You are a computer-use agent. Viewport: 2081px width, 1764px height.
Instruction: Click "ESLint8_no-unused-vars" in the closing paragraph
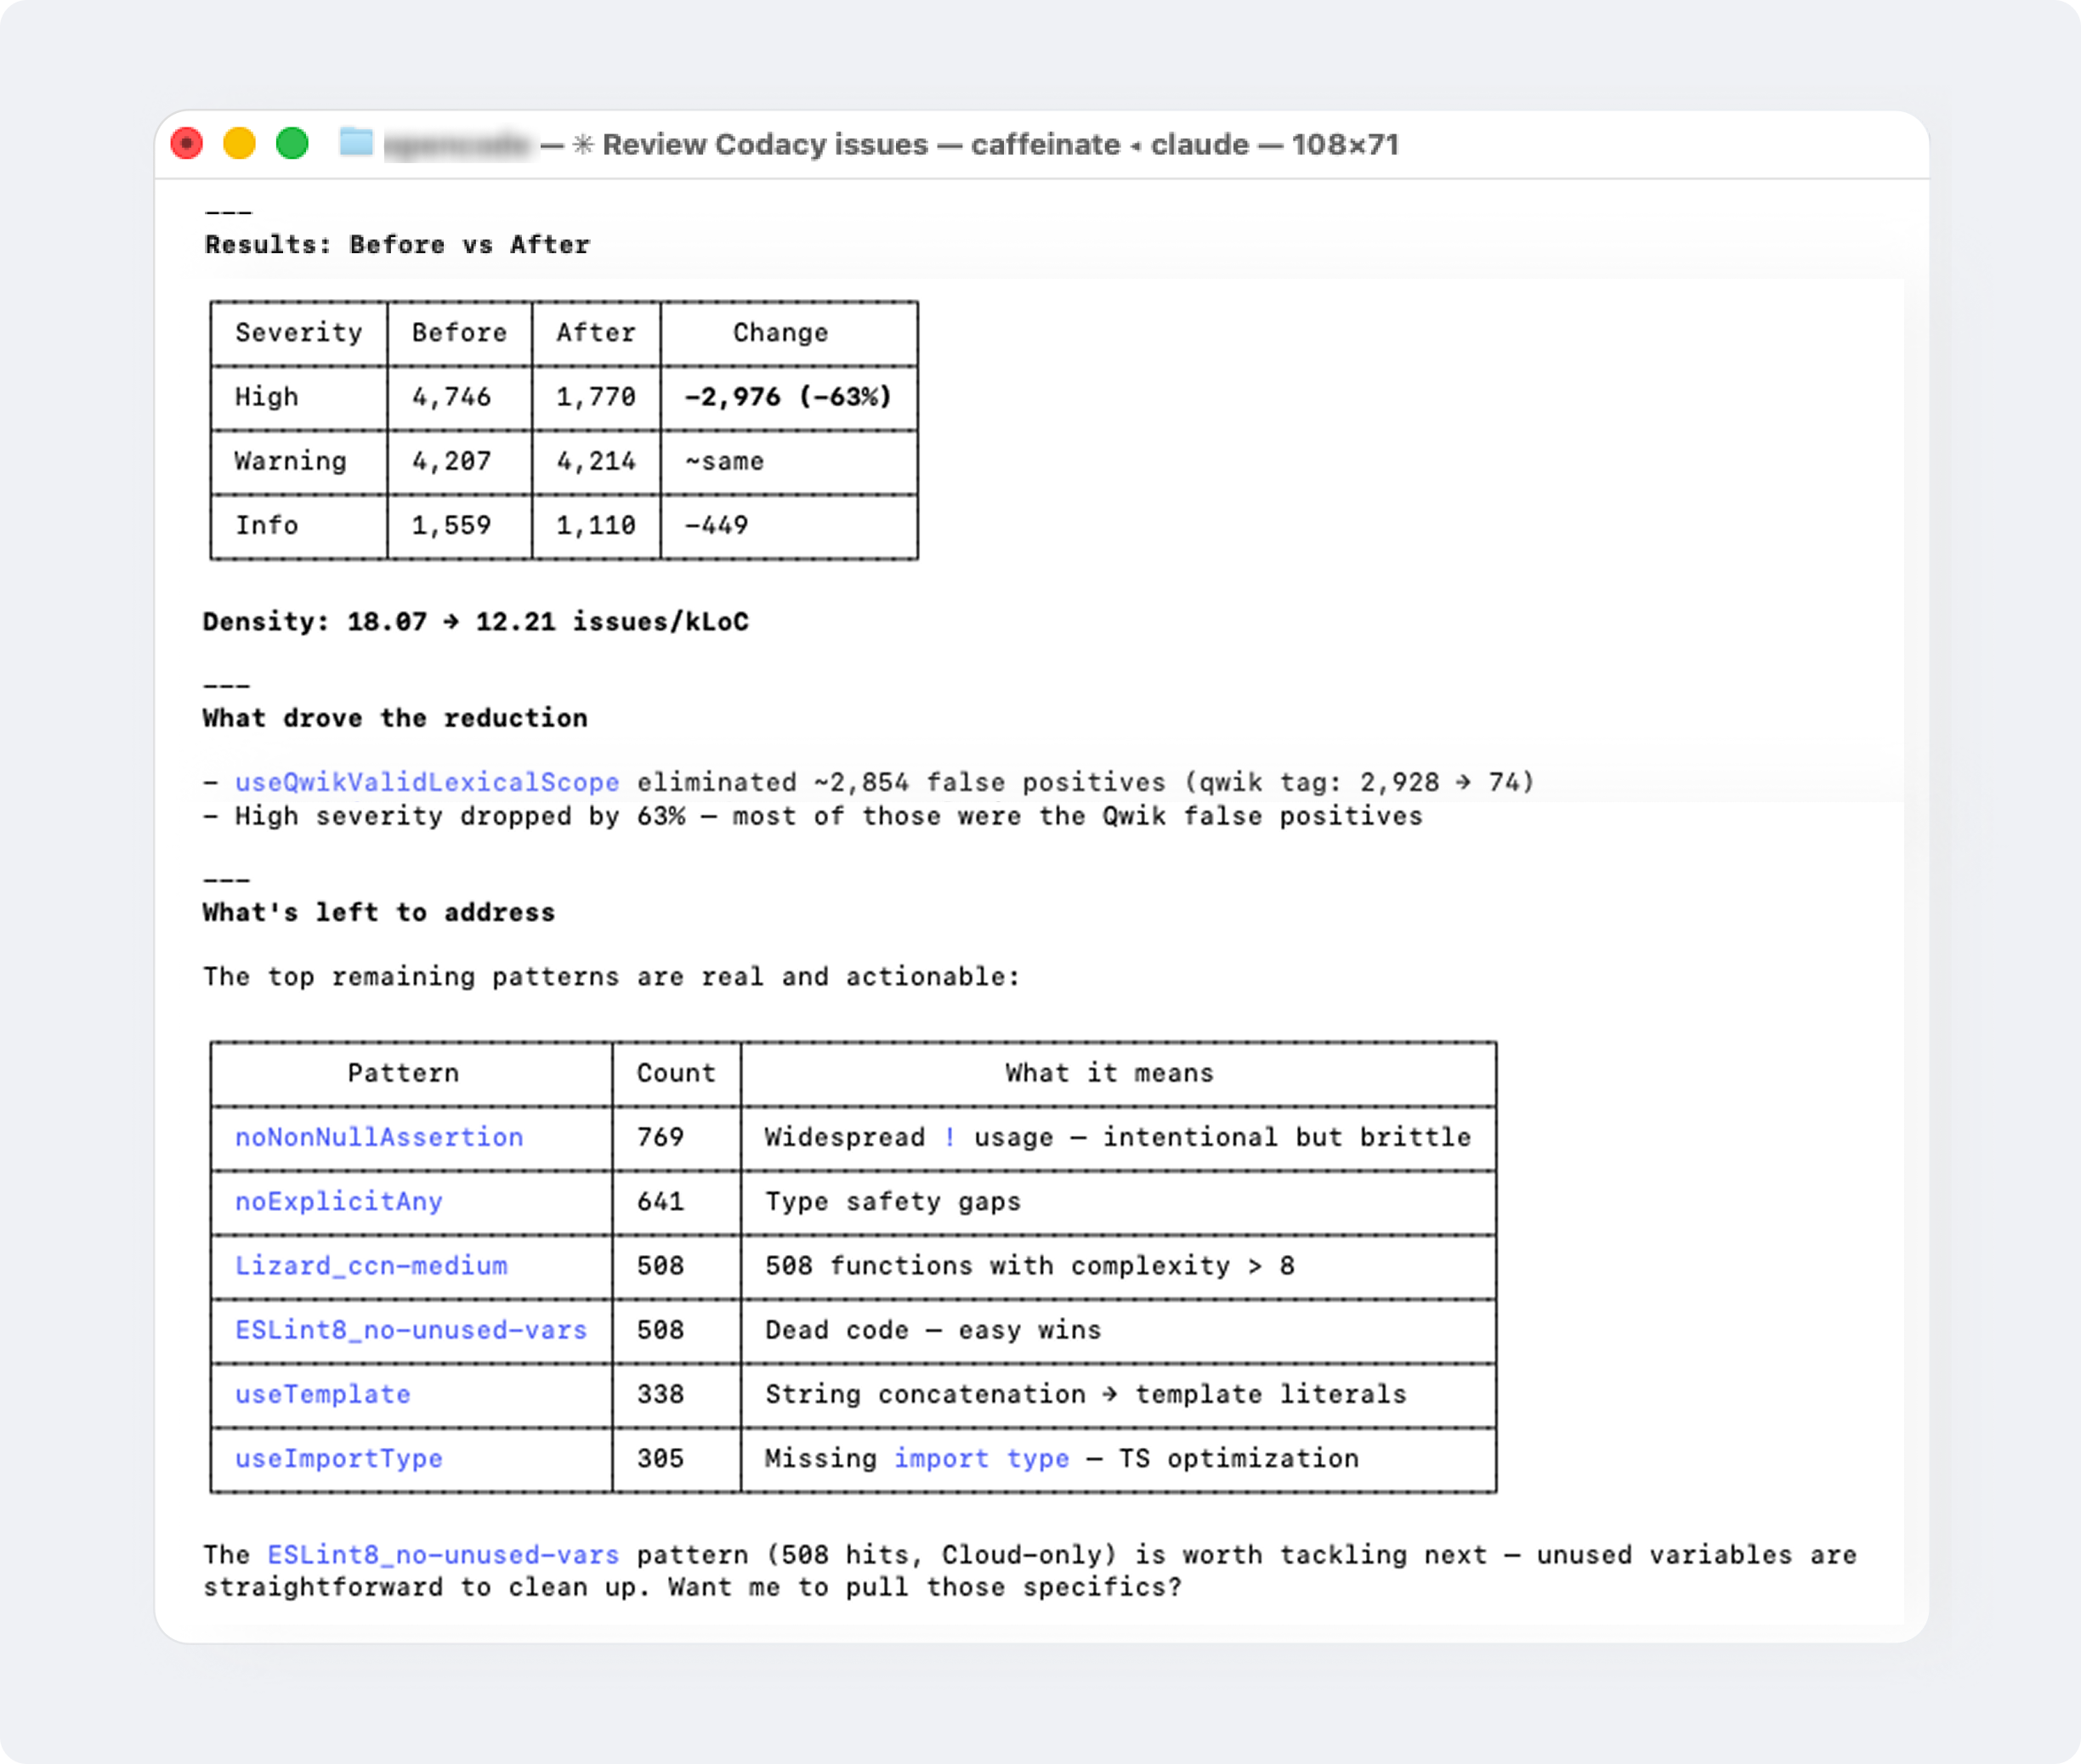tap(443, 1555)
